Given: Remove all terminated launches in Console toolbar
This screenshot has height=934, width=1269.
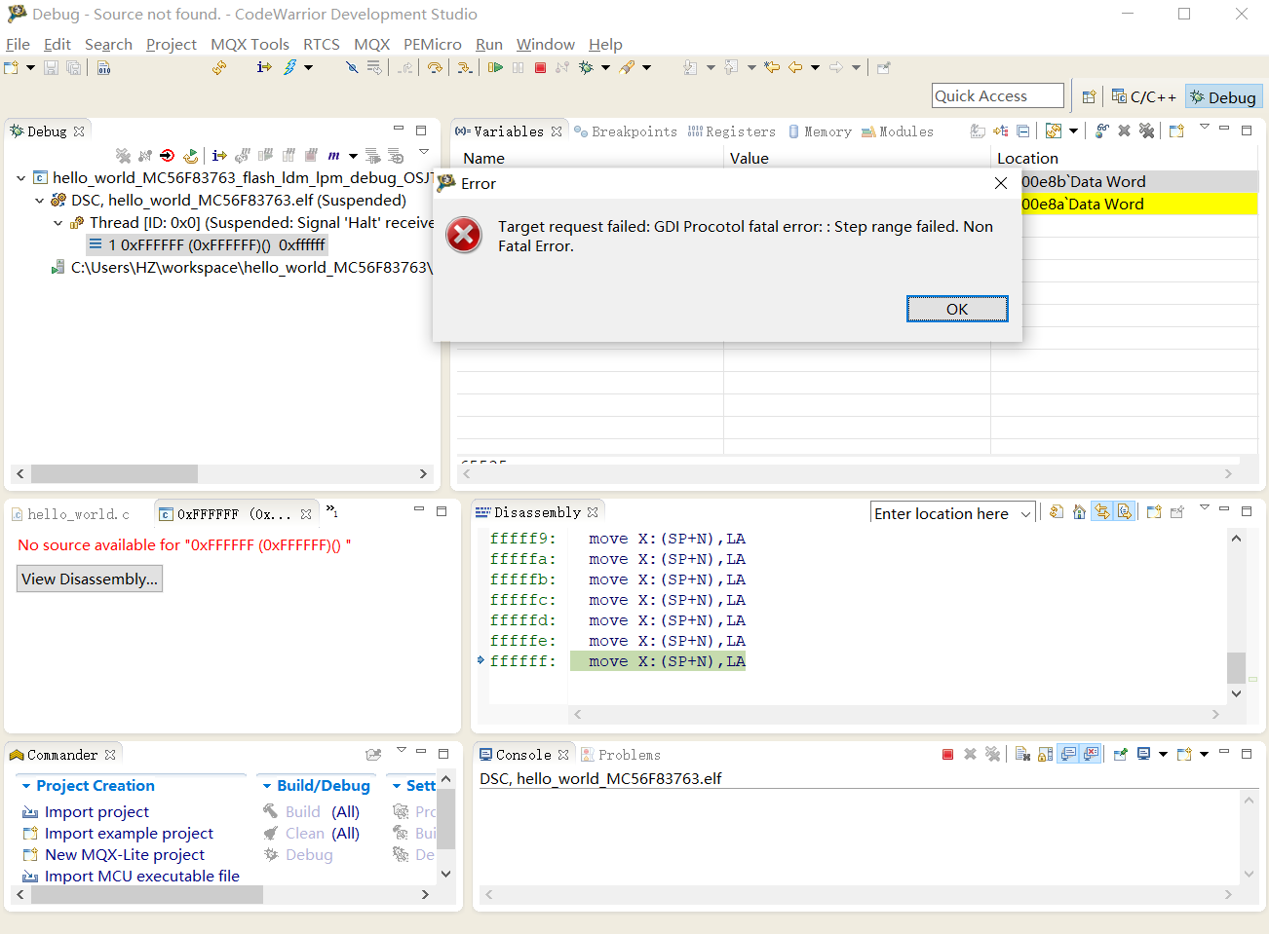Looking at the screenshot, I should [993, 754].
